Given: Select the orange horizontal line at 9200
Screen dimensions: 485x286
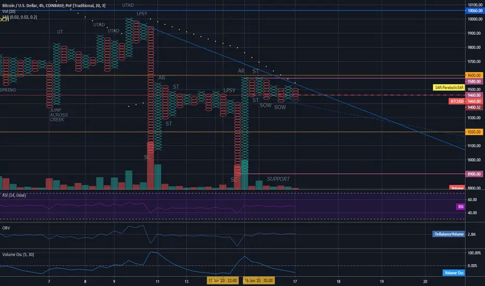Looking at the screenshot, I should point(232,132).
